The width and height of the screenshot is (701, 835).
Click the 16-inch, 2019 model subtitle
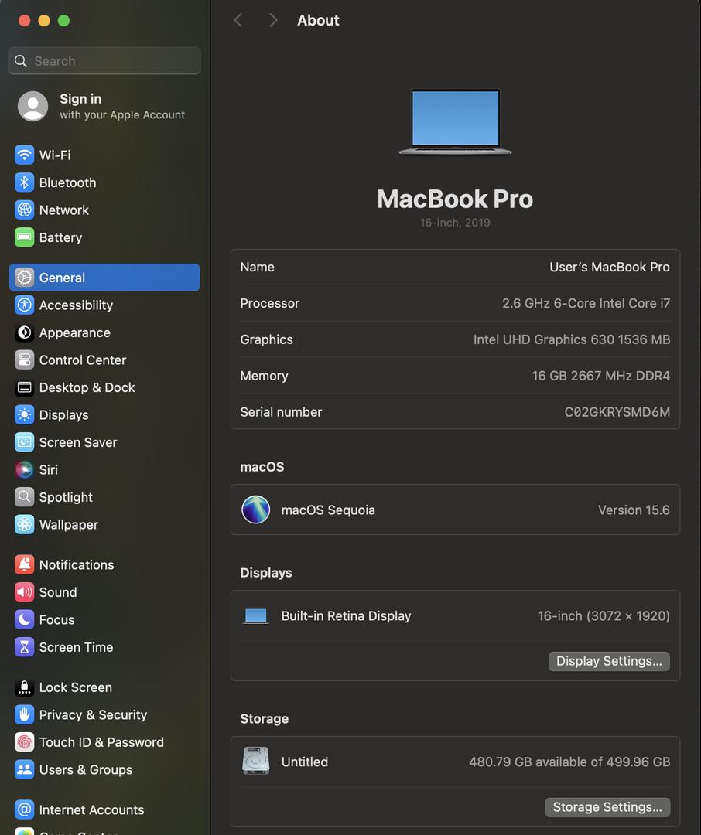(455, 223)
